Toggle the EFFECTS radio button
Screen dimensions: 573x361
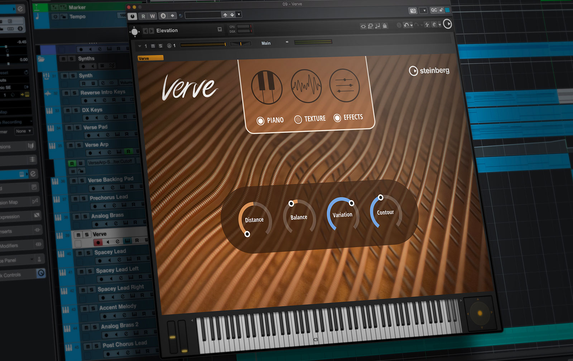click(x=337, y=118)
